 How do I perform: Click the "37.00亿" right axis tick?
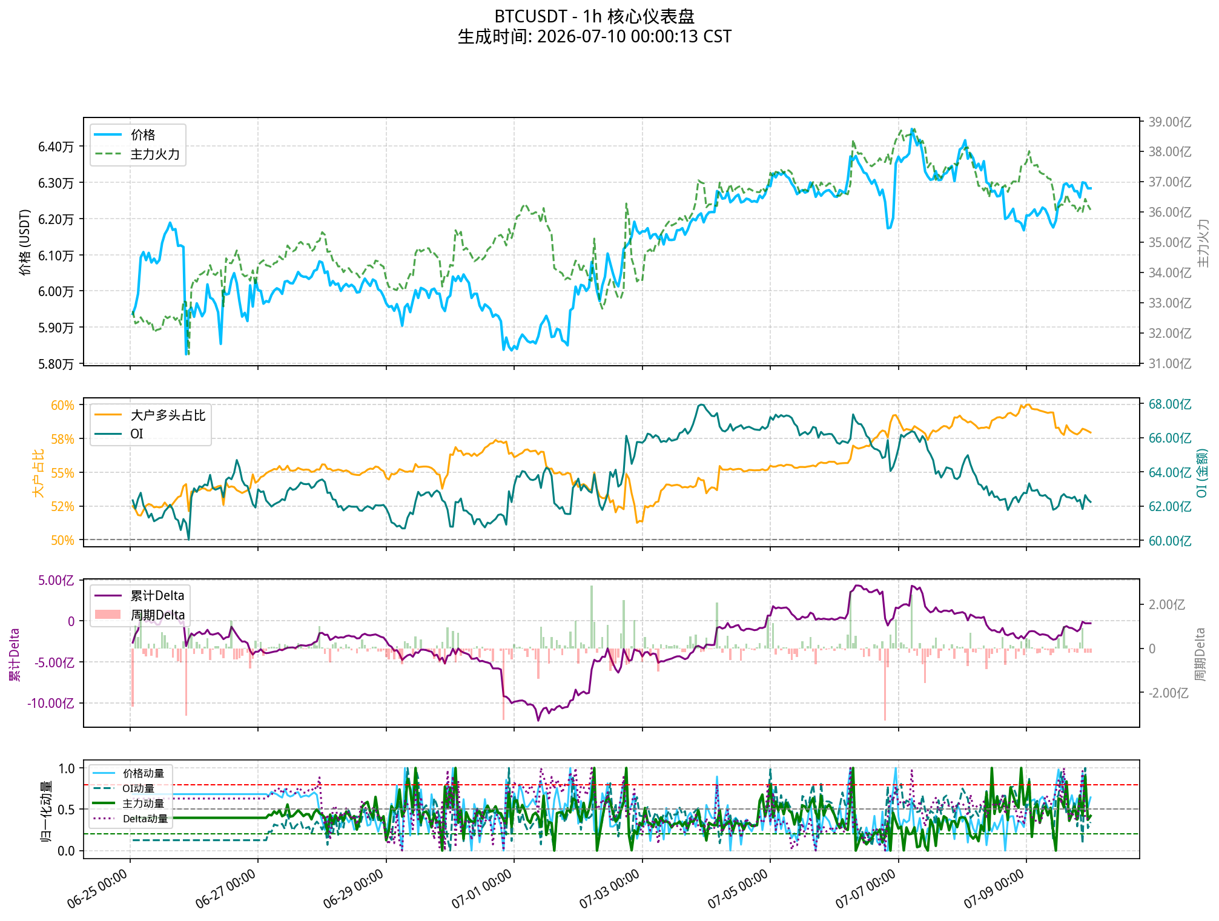(1170, 182)
